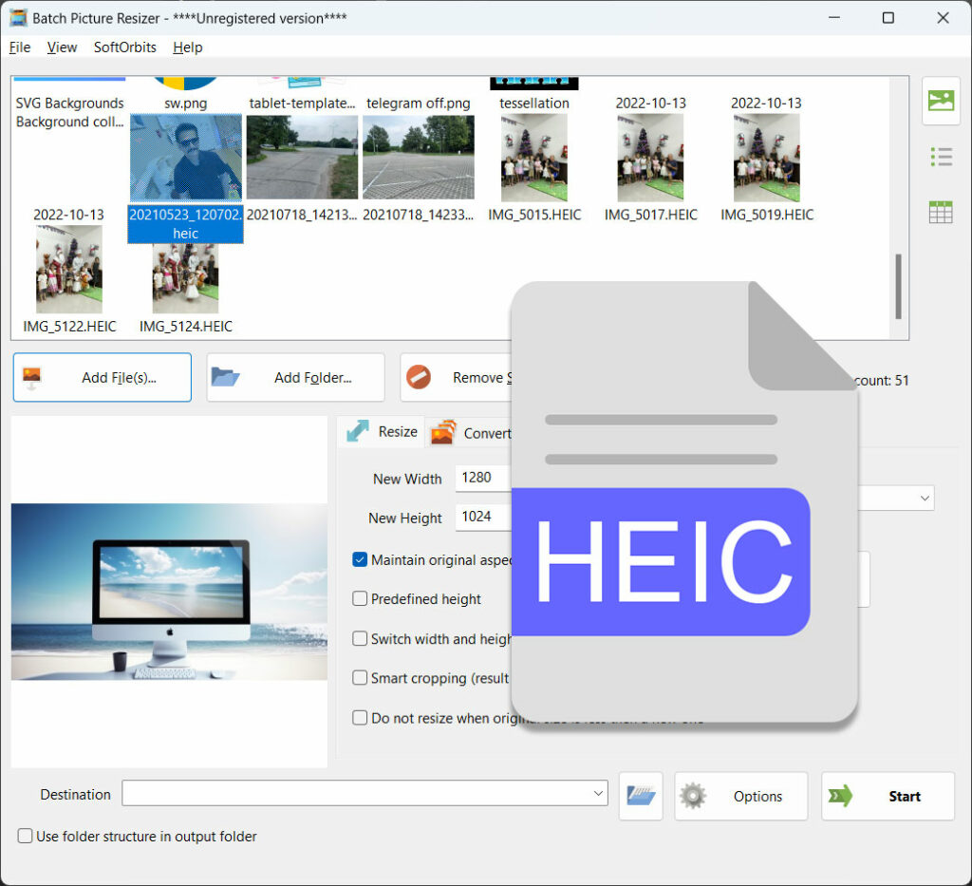
Task: Click the sw.png file label
Action: (x=185, y=103)
